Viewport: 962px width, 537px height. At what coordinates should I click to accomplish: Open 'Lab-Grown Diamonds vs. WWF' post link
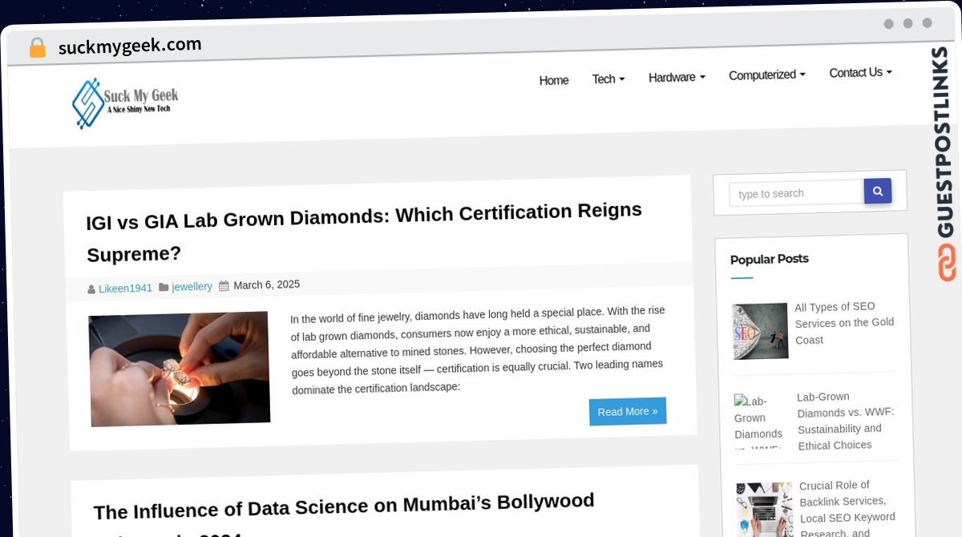tap(846, 421)
